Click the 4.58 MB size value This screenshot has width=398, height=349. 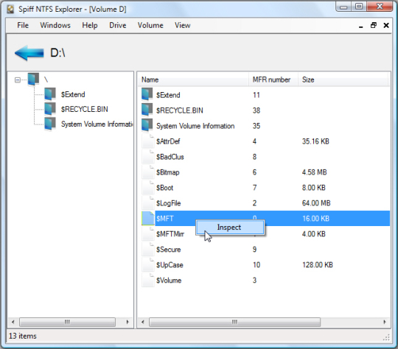click(x=314, y=172)
